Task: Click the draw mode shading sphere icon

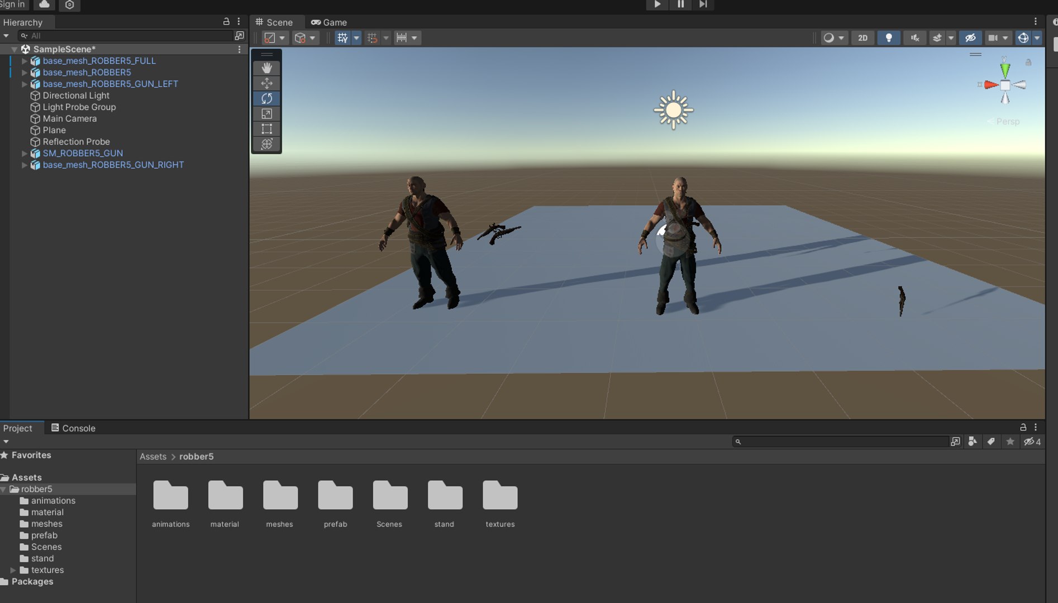Action: pyautogui.click(x=828, y=38)
